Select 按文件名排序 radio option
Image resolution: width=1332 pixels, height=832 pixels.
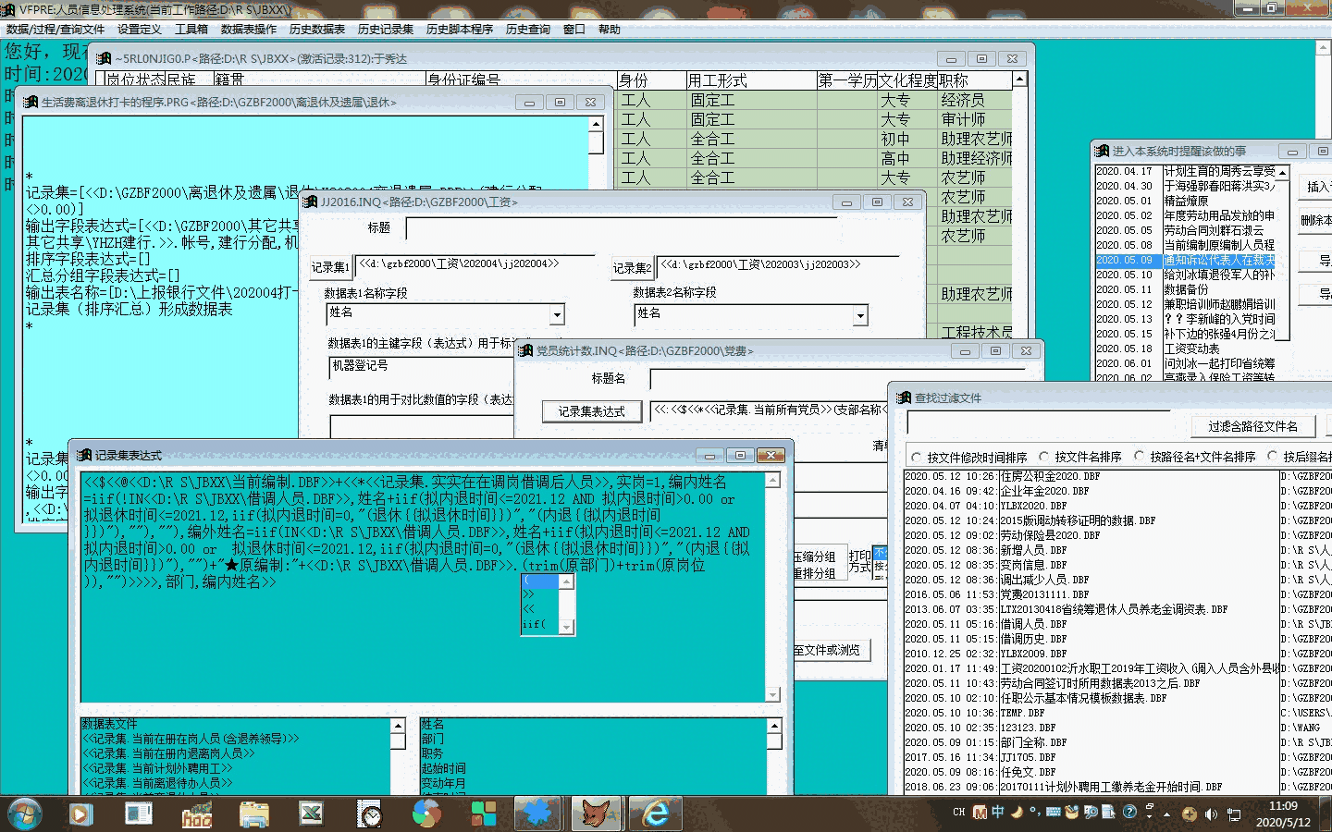pos(1044,457)
